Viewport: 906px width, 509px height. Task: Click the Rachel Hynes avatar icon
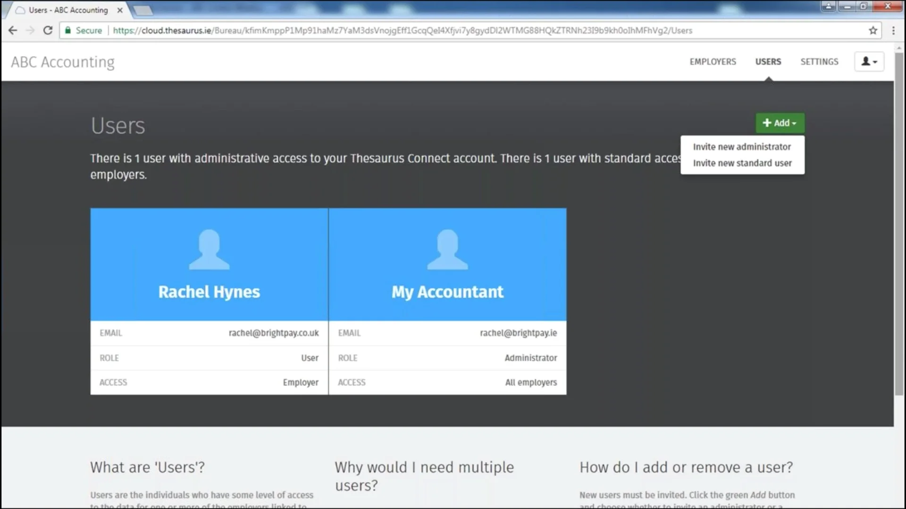(209, 249)
